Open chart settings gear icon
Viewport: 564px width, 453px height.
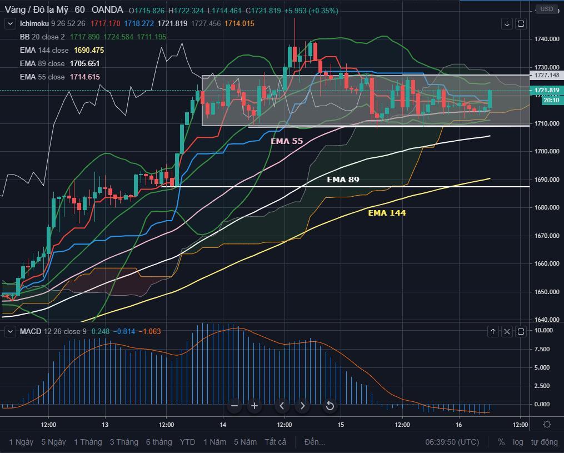547,425
